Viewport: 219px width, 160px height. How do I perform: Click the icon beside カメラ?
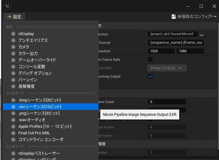[13, 47]
